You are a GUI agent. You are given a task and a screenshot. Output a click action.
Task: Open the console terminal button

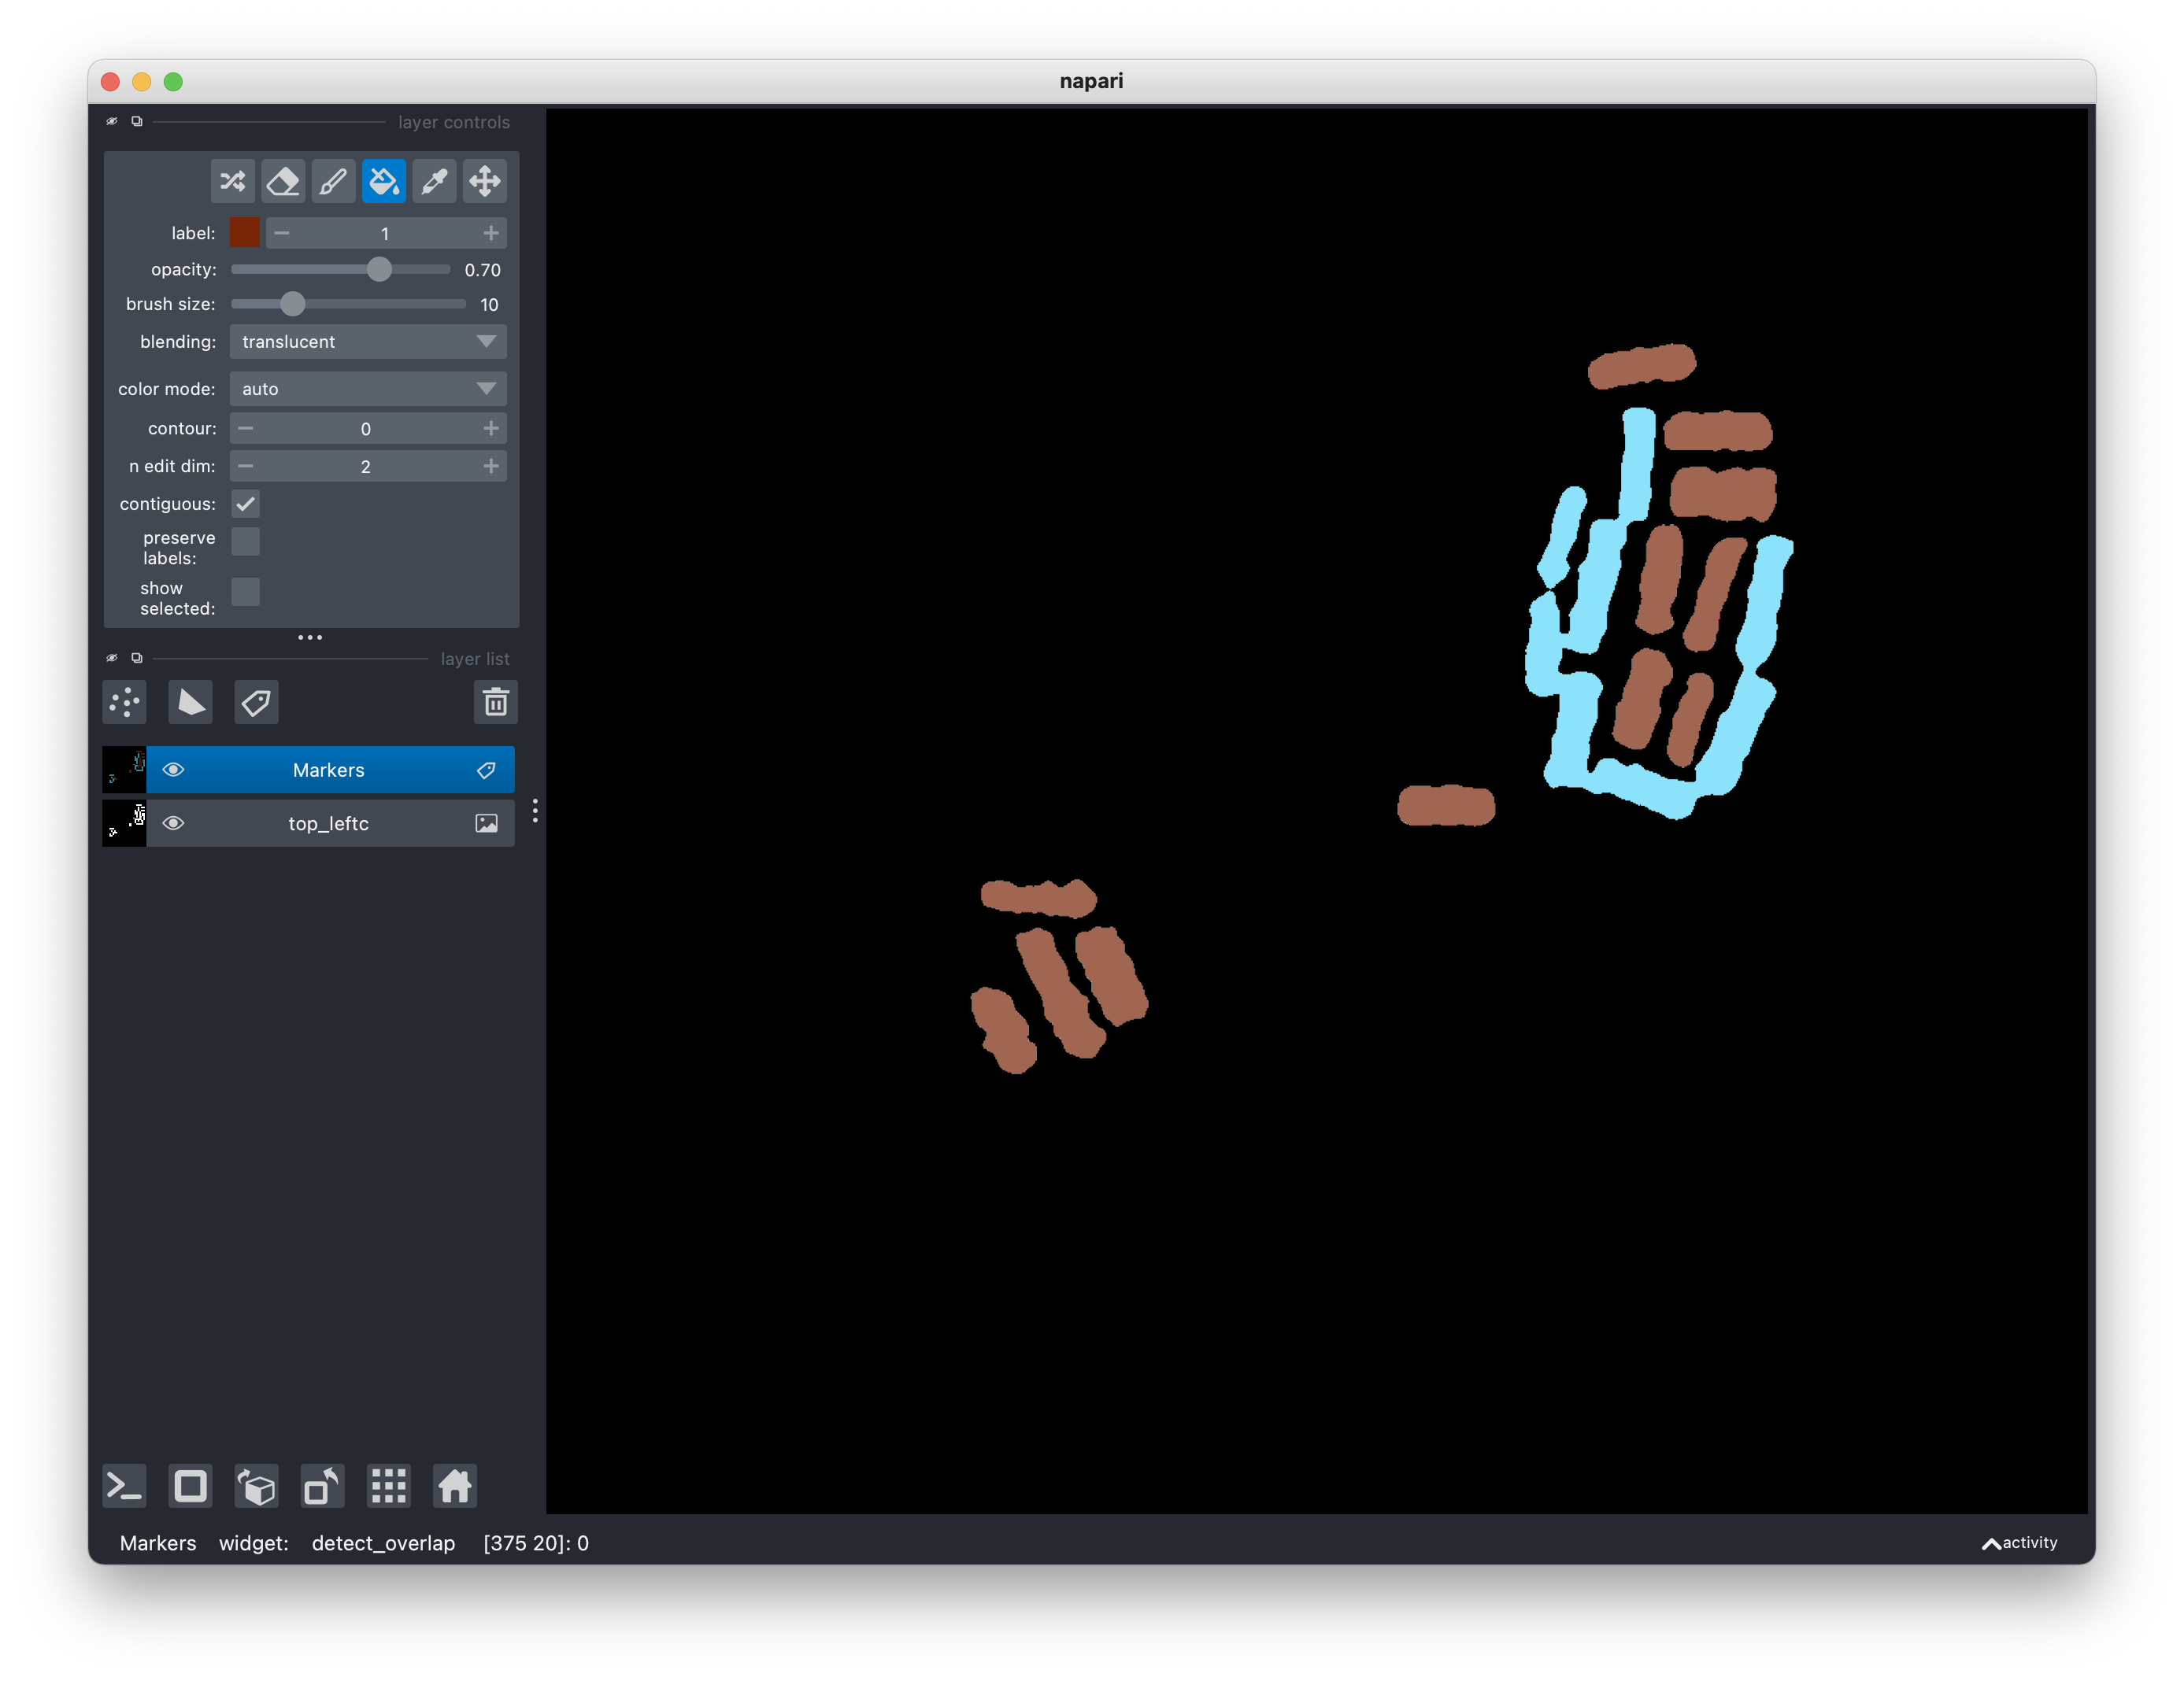[x=124, y=1486]
